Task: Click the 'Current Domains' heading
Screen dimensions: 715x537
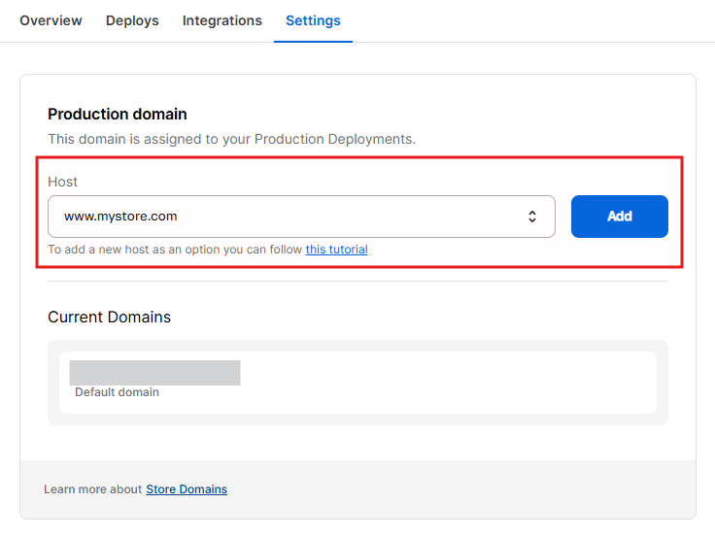Action: tap(109, 317)
